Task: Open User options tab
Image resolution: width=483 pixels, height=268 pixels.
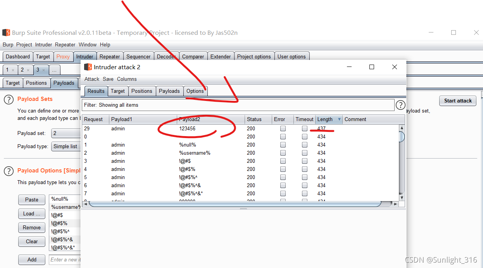Action: click(x=292, y=56)
